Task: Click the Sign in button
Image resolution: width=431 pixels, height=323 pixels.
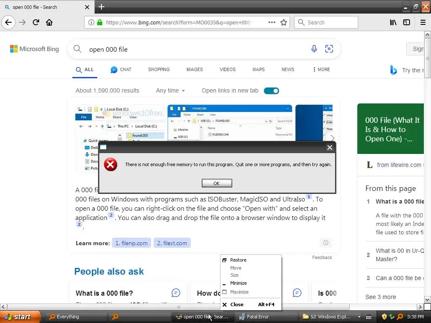Action: coord(416,49)
